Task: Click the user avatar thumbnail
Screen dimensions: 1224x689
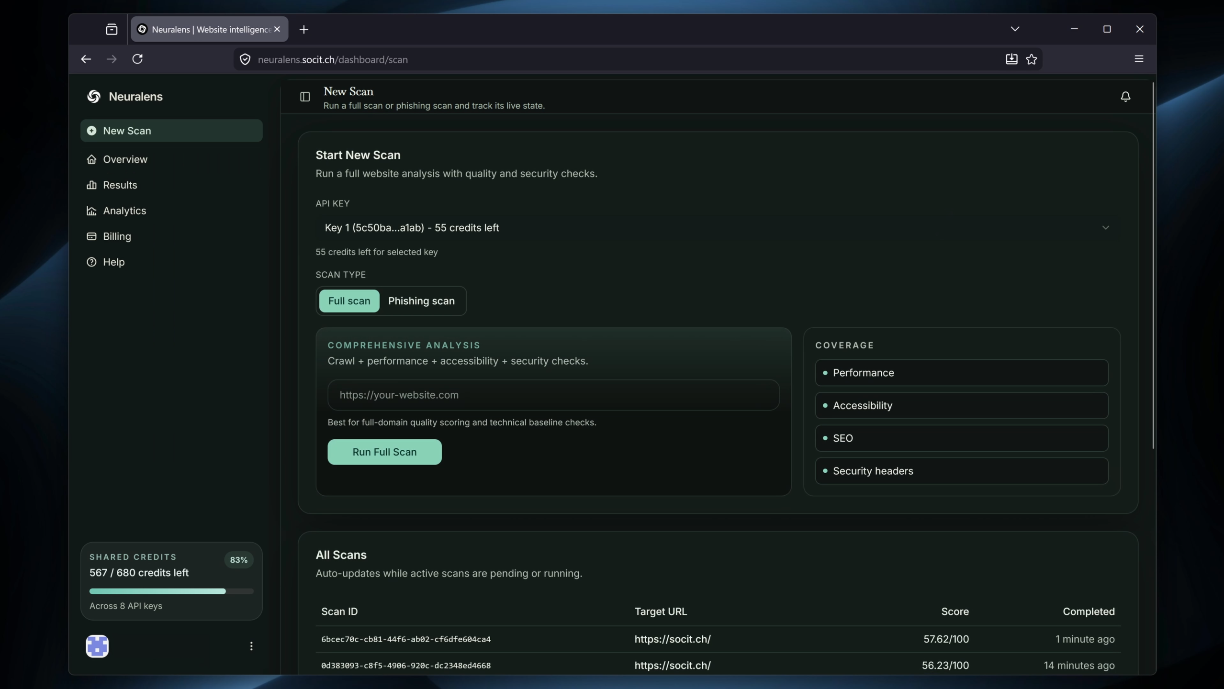Action: click(x=97, y=646)
